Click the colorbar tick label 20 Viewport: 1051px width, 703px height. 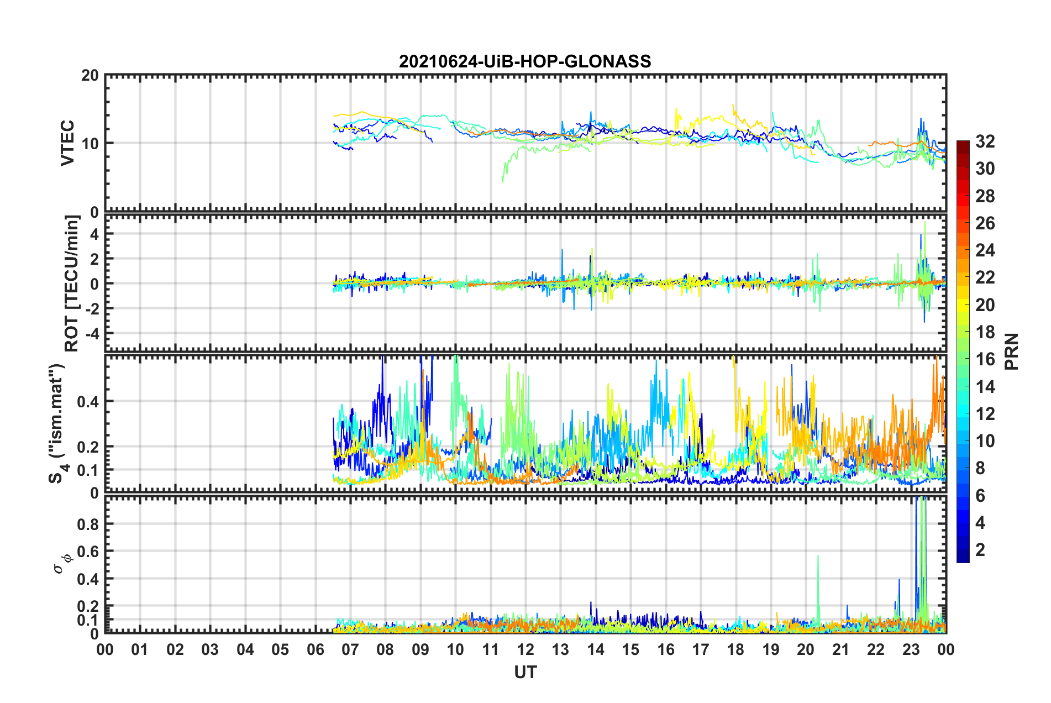[985, 305]
